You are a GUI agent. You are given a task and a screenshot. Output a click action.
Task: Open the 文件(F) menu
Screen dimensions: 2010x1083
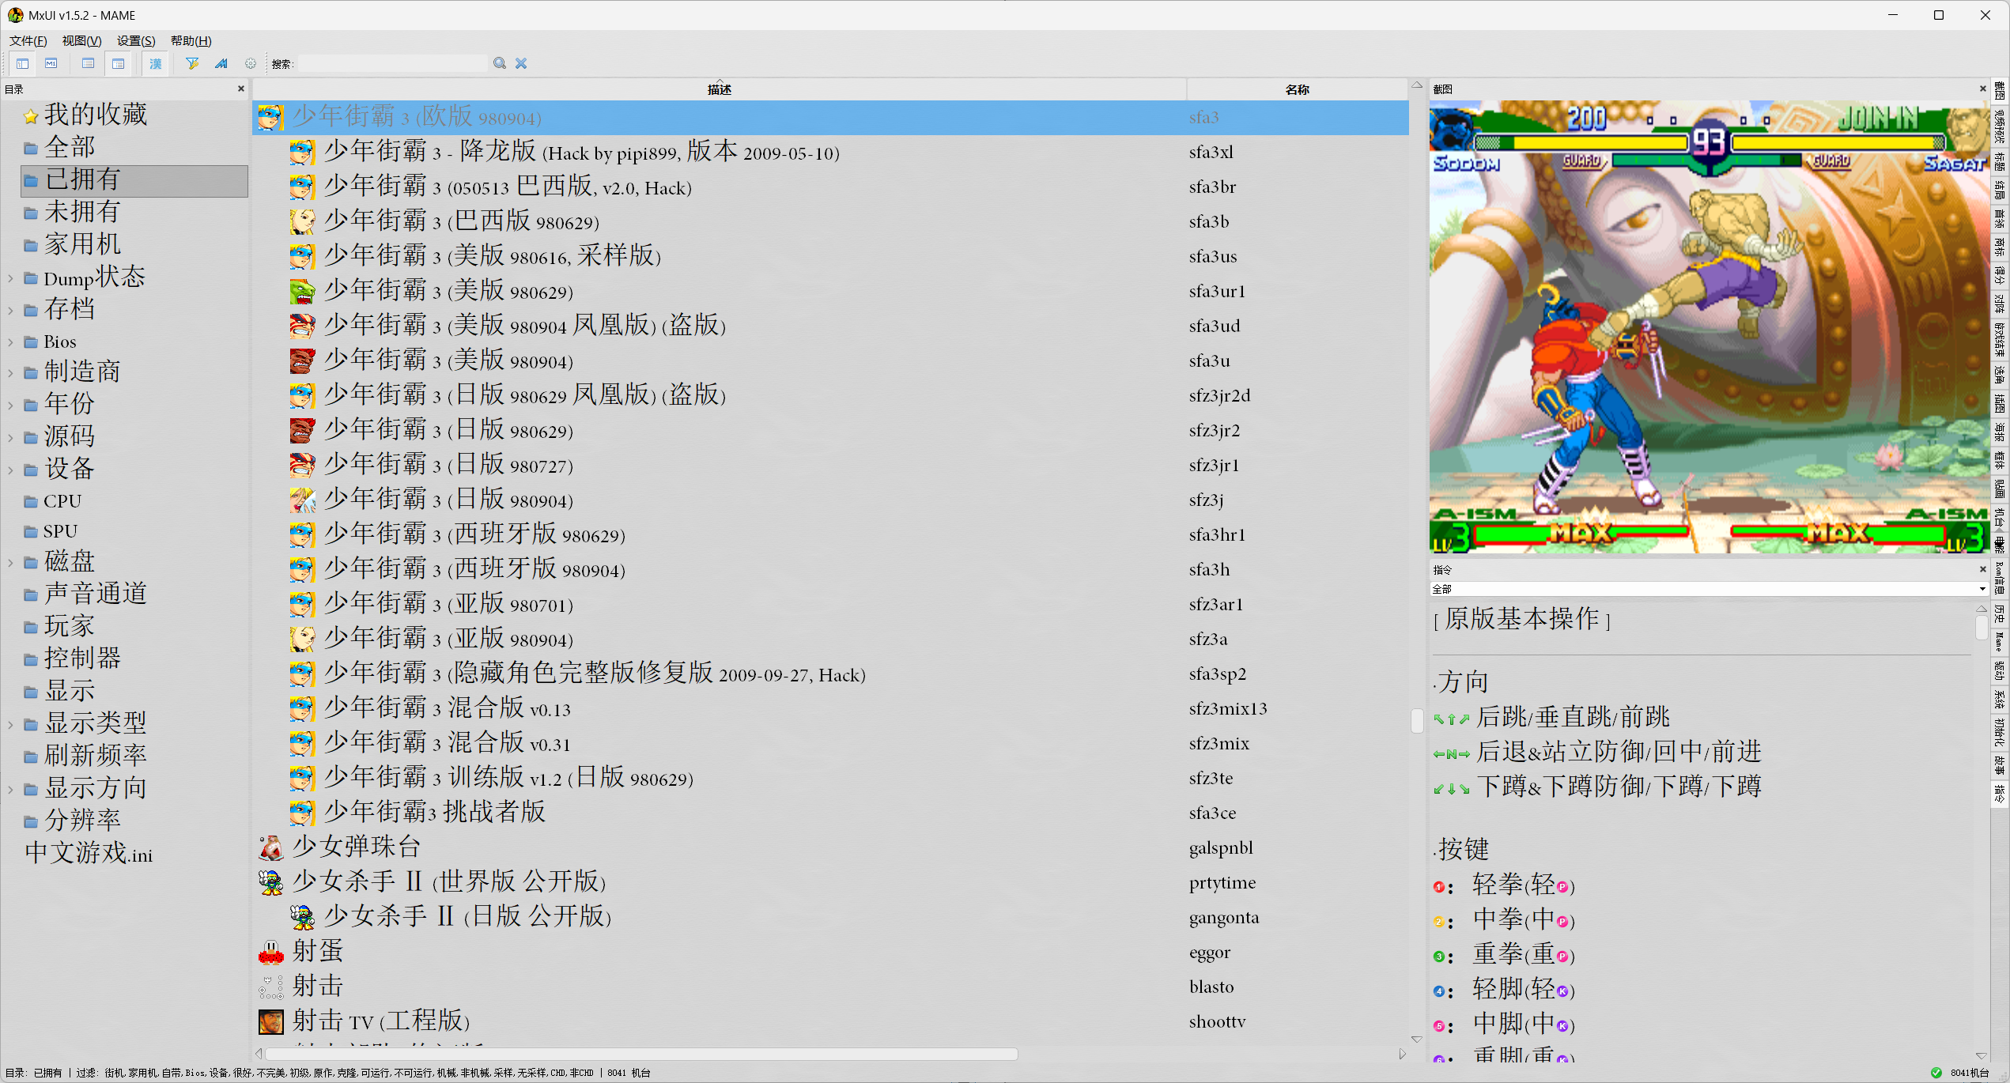point(26,40)
